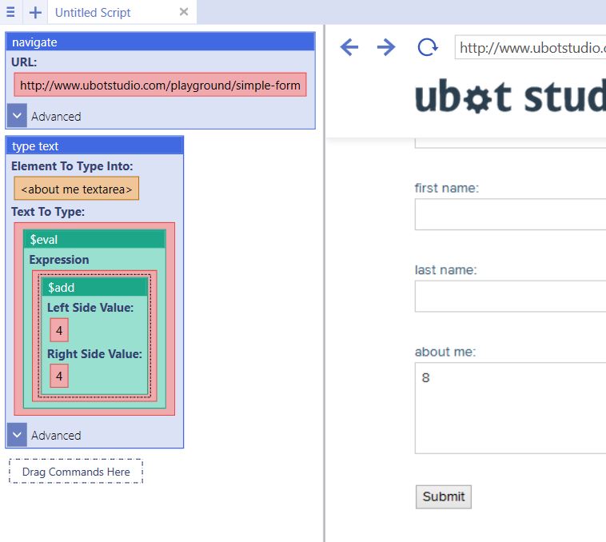Screen dimensions: 606x542
Task: Expand Advanced options under navigate
Action: click(x=17, y=115)
